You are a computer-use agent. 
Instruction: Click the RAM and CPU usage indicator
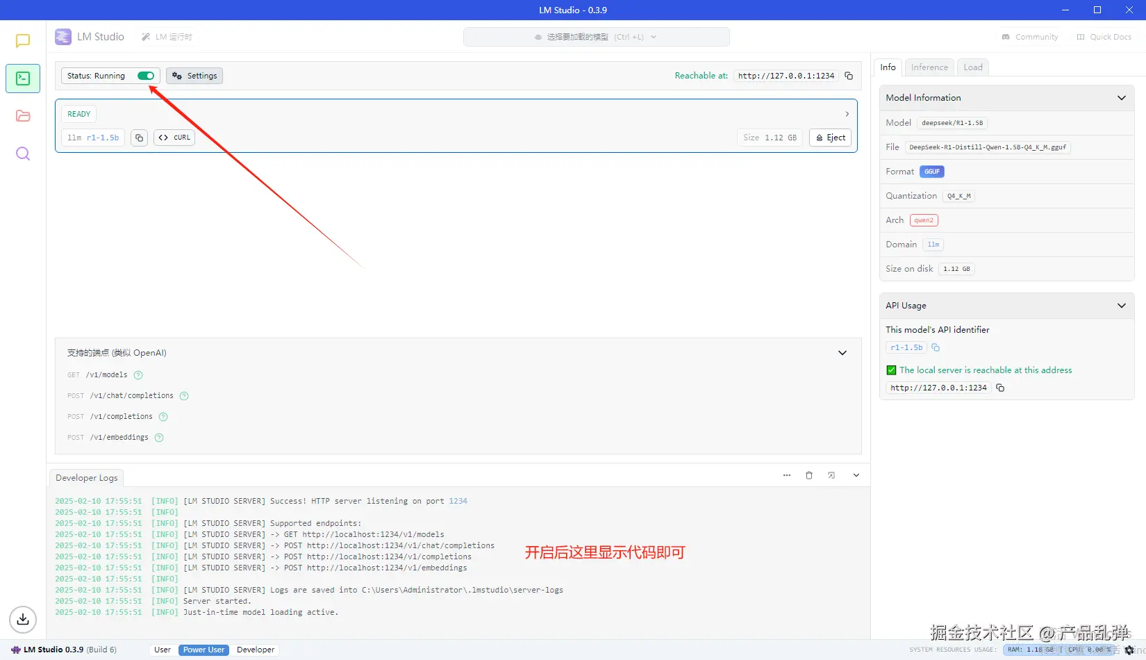[x=1058, y=650]
